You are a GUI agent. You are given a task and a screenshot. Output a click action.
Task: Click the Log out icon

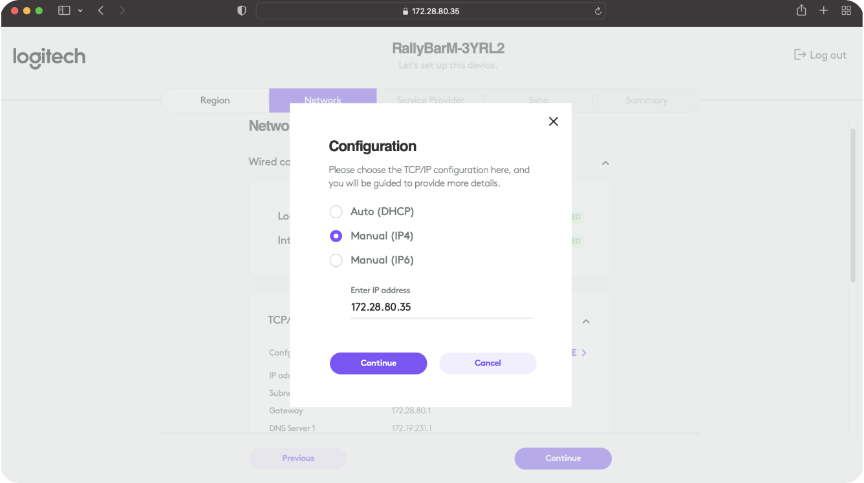click(800, 55)
